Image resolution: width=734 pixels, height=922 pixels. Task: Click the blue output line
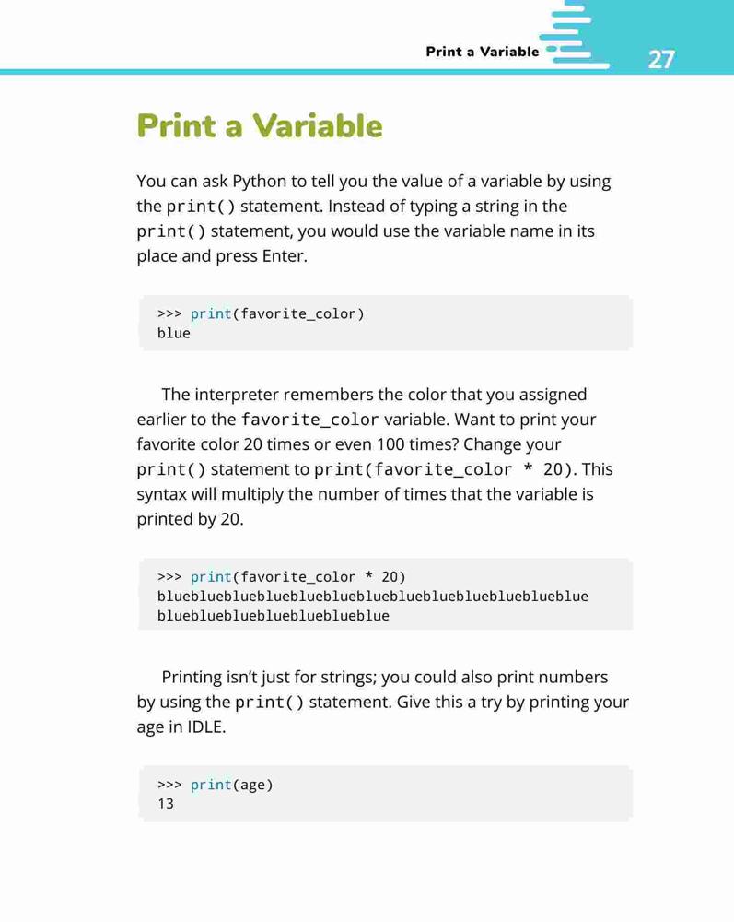tap(174, 334)
